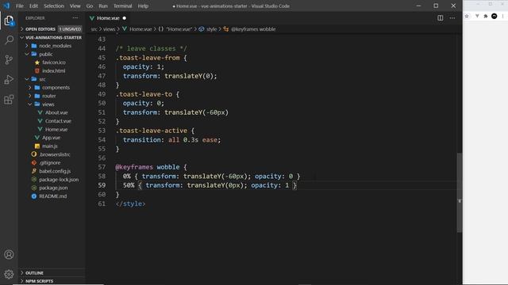Open the browser three-dot menu
508x285 pixels.
tap(502, 16)
